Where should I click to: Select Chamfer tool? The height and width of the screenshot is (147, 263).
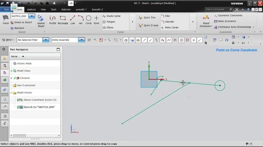coord(168,22)
